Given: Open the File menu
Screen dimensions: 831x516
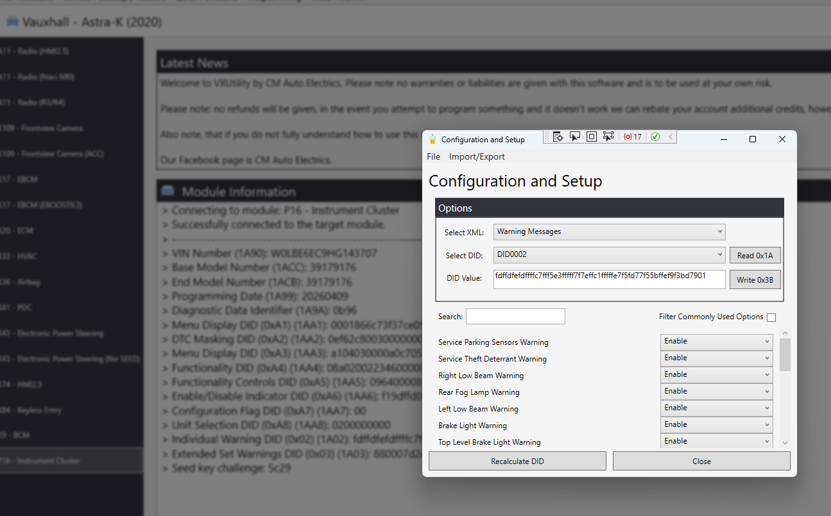Looking at the screenshot, I should 433,156.
